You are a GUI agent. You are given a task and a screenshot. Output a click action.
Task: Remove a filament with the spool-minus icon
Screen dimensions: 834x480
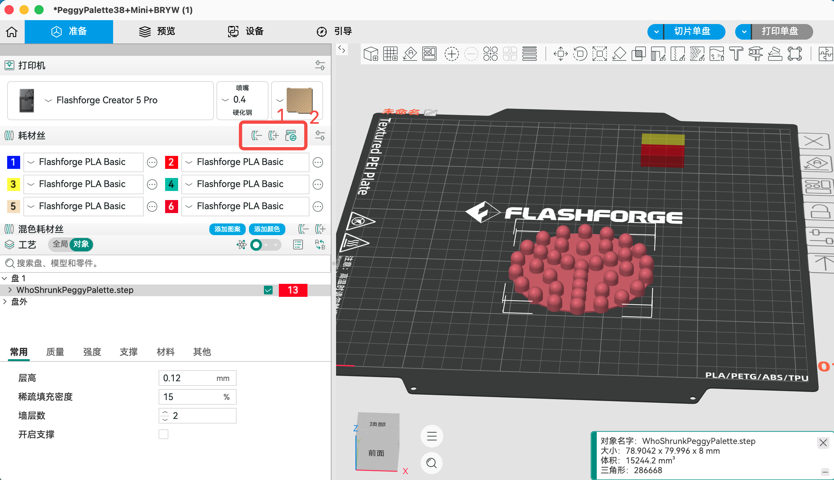(x=256, y=135)
